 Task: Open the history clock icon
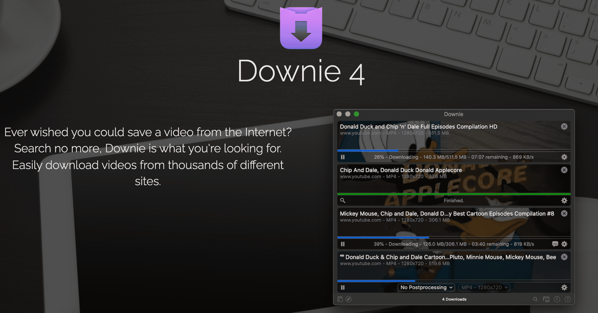pos(557,299)
